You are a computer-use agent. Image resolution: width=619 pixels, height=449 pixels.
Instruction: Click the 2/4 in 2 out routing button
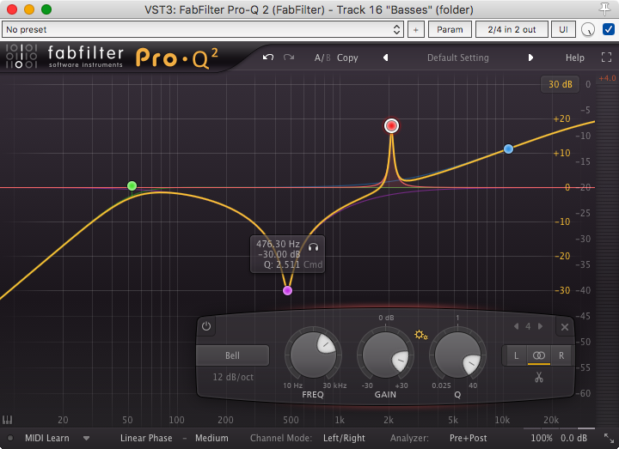(512, 29)
